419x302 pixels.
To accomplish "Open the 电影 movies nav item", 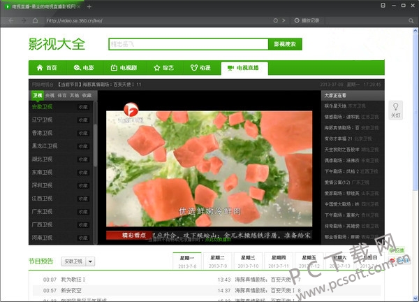I will tap(84, 68).
